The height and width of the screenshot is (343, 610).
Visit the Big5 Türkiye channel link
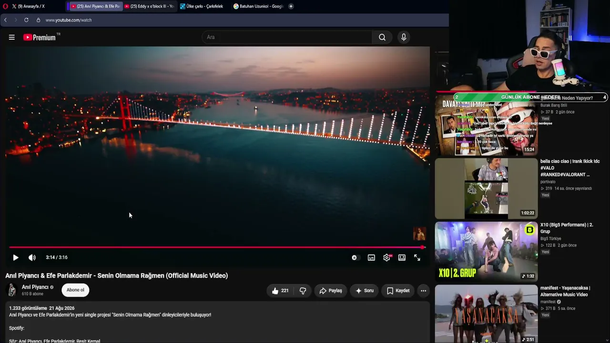click(x=551, y=239)
